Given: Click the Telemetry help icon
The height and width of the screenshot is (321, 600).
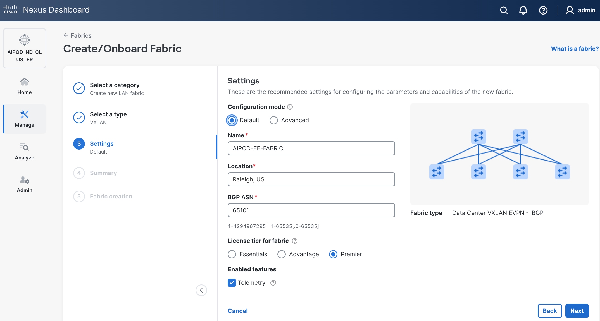Looking at the screenshot, I should 273,283.
